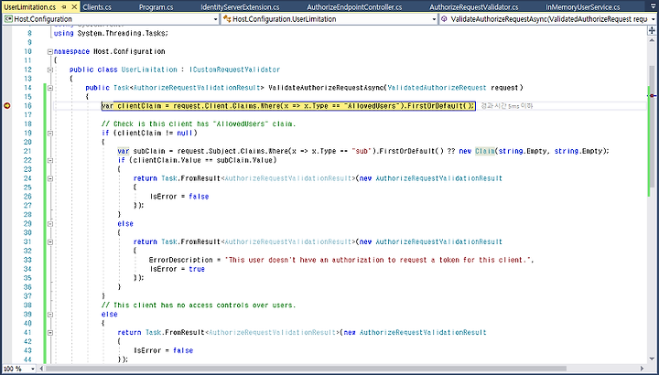Open the Host.Configuration project dropdown
The height and width of the screenshot is (375, 659).
[216, 19]
